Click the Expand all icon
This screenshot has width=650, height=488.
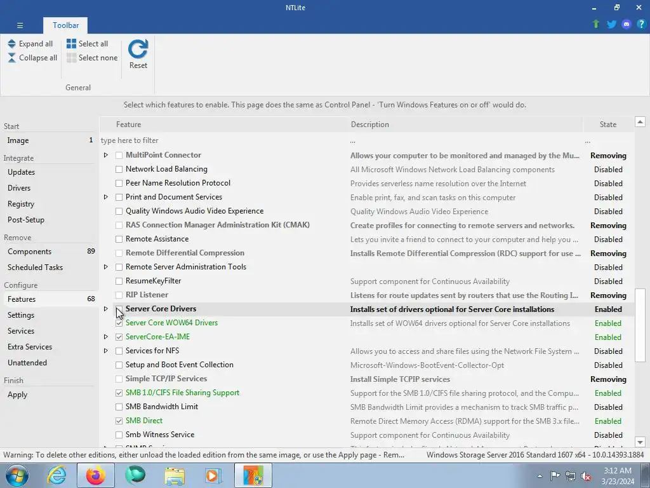click(x=11, y=44)
